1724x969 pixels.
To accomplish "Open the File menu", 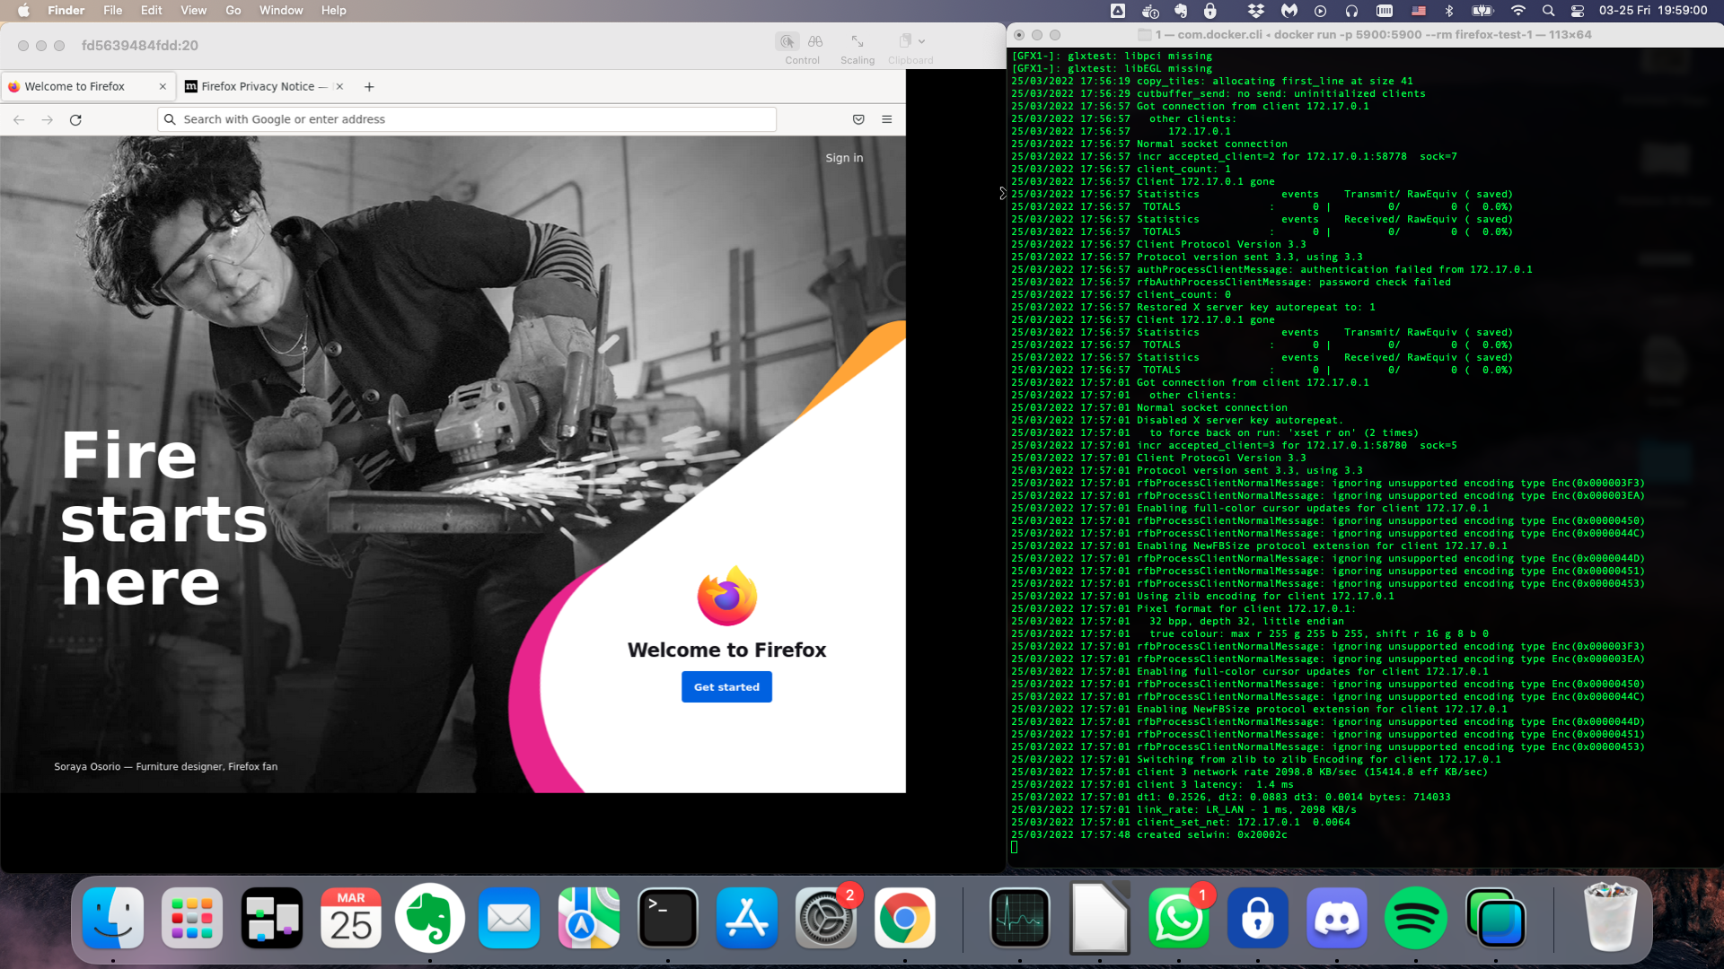I will 112,11.
